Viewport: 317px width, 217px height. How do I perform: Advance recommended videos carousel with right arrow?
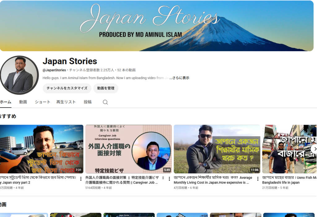pyautogui.click(x=315, y=149)
